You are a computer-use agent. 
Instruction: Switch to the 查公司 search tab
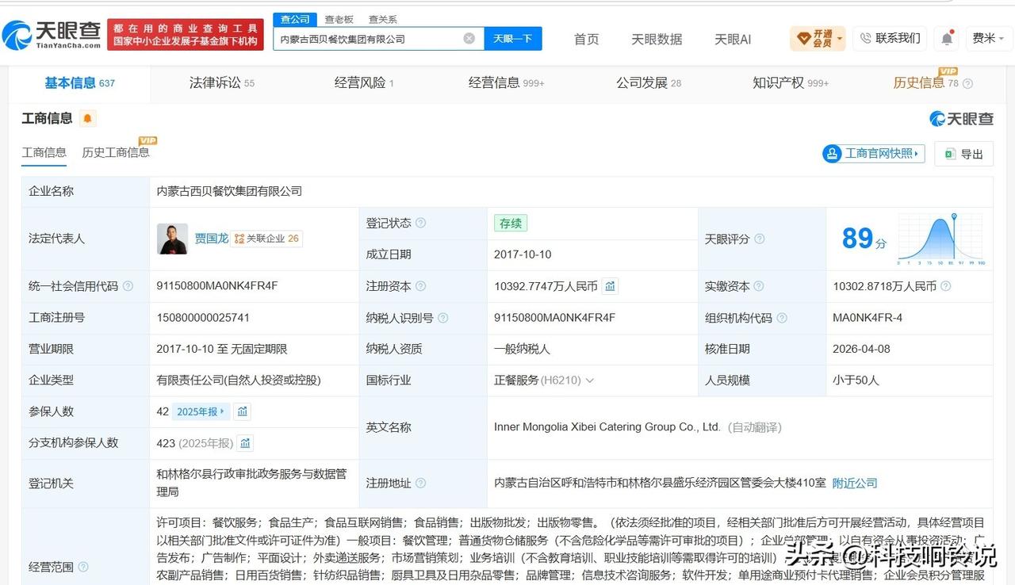pos(296,20)
